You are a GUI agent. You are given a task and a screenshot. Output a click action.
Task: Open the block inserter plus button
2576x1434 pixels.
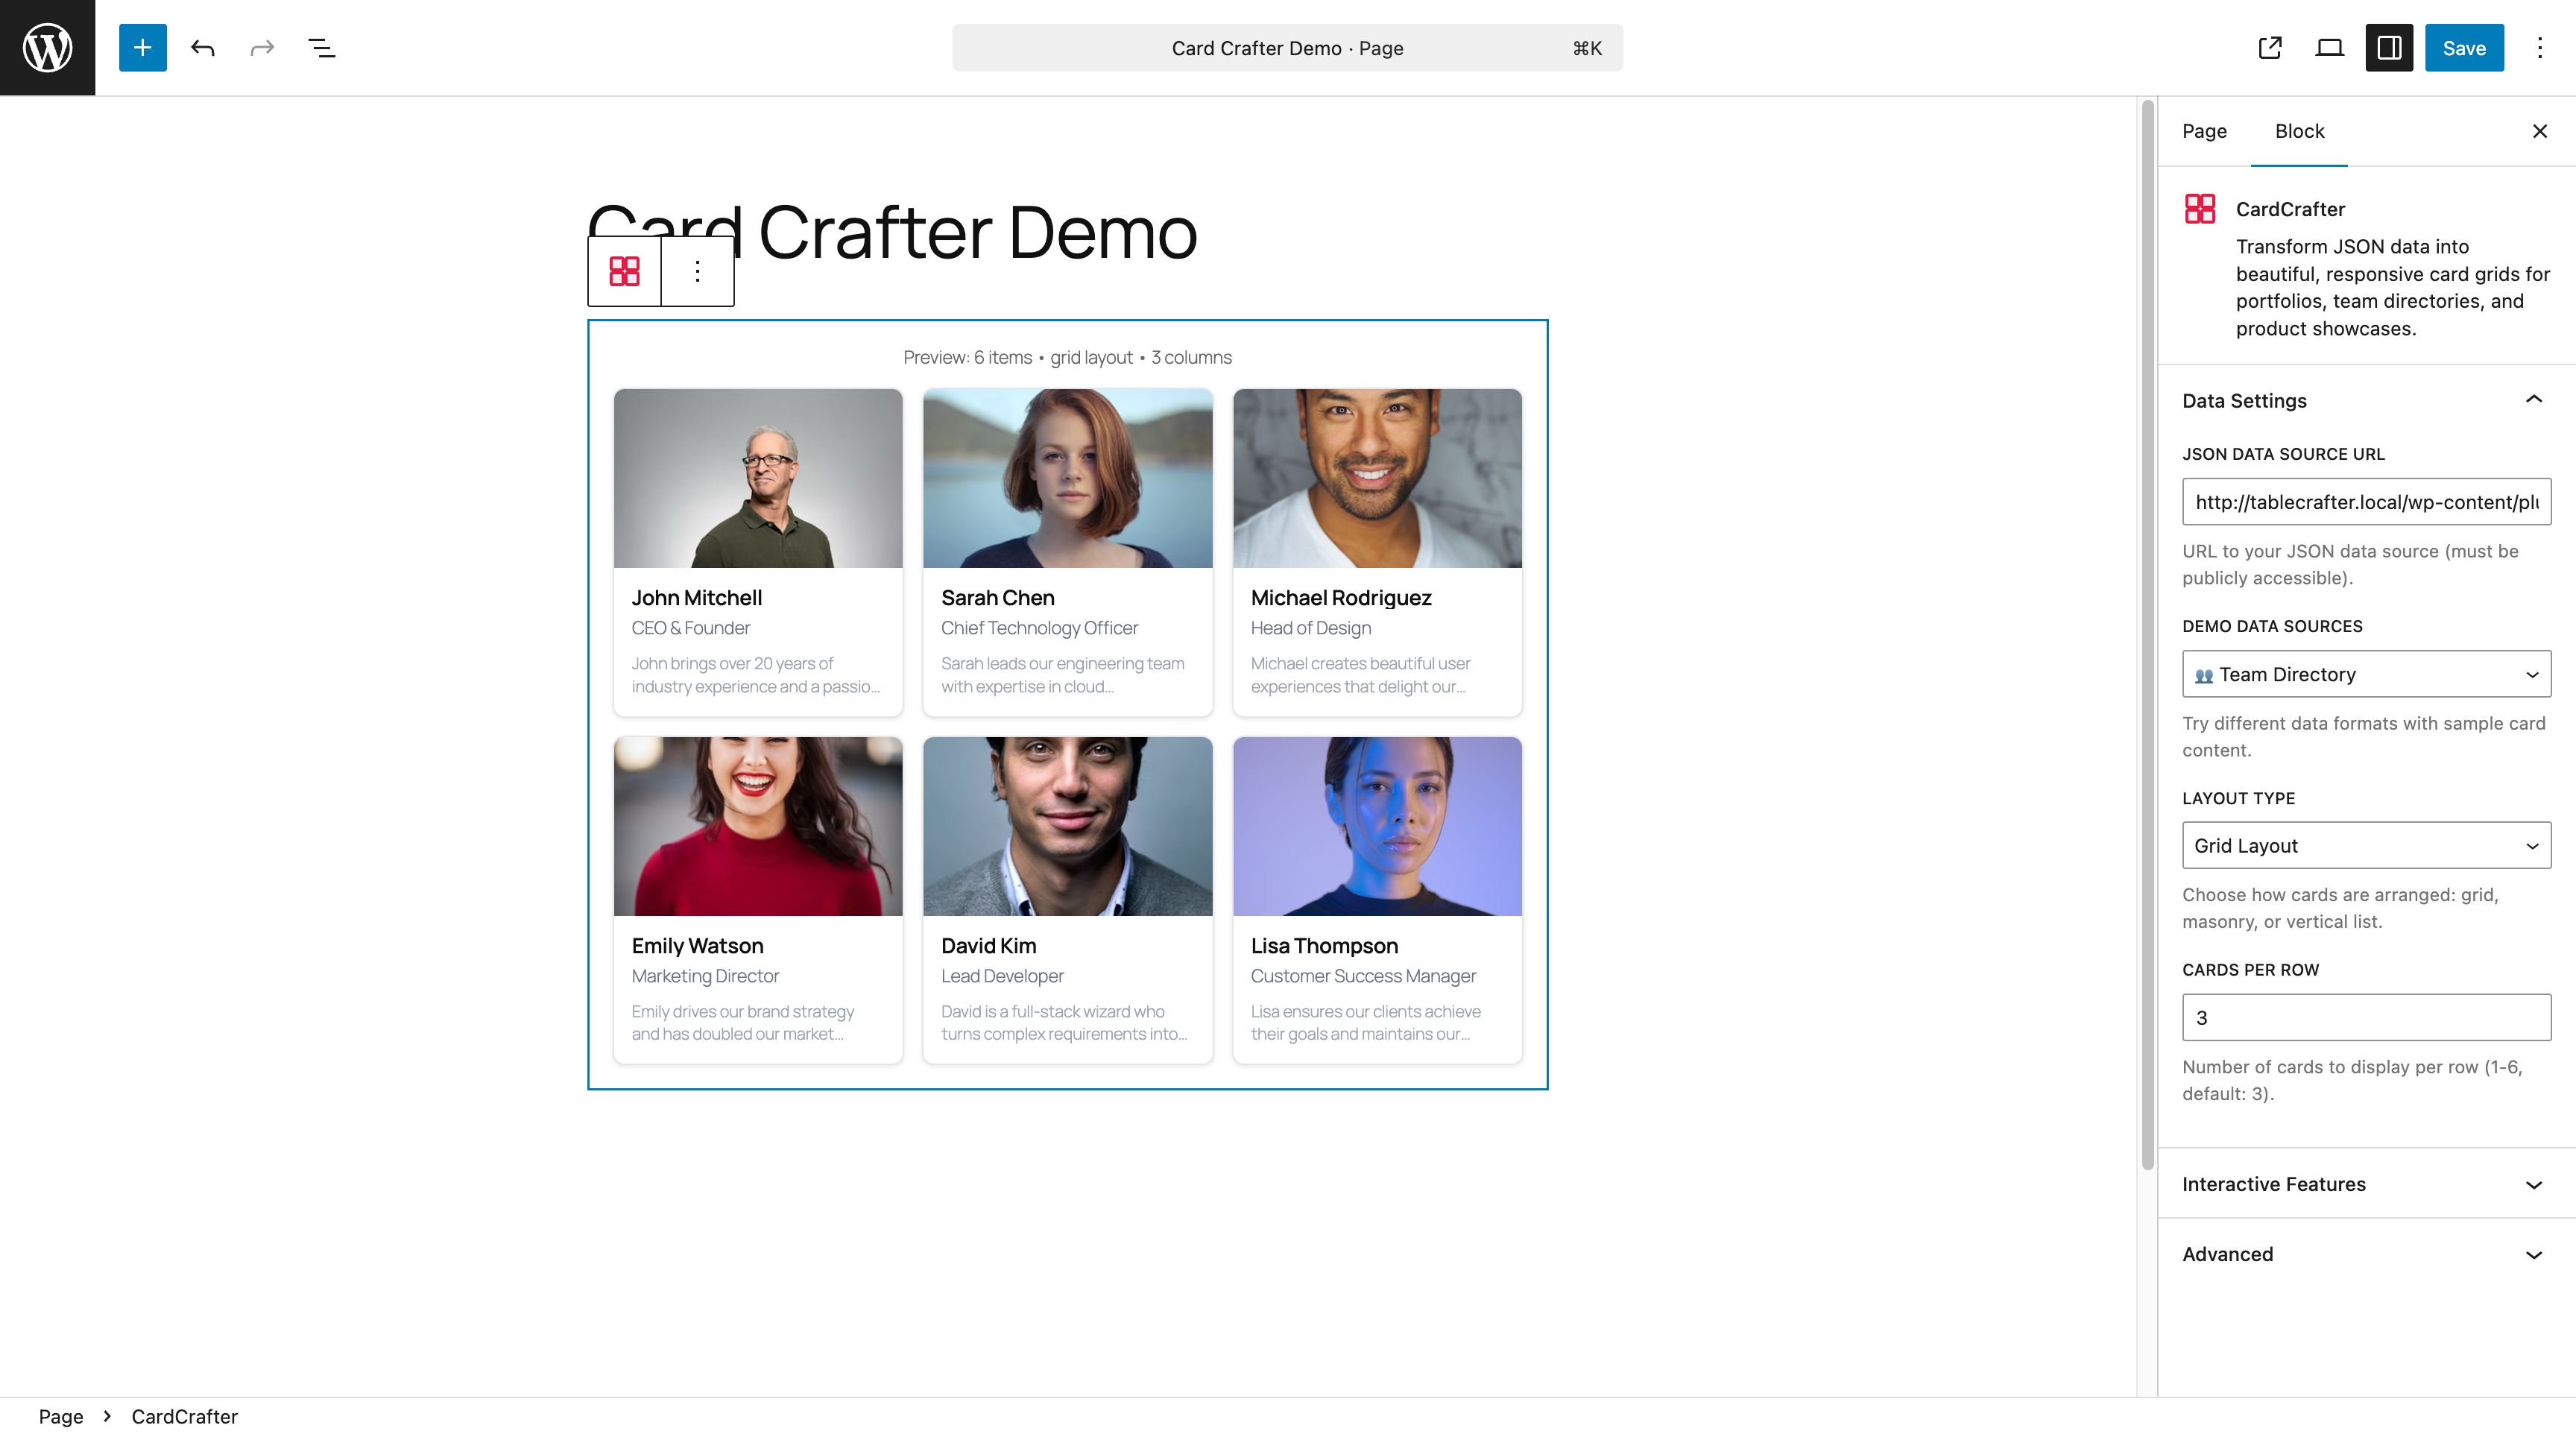(x=142, y=47)
